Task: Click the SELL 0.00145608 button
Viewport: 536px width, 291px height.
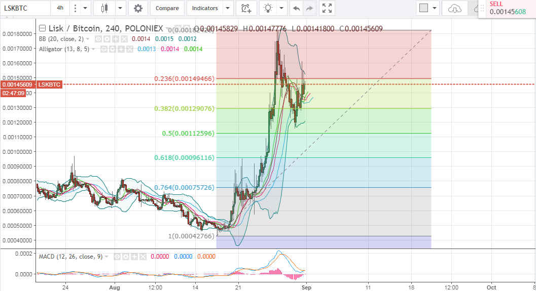Action: (x=507, y=8)
